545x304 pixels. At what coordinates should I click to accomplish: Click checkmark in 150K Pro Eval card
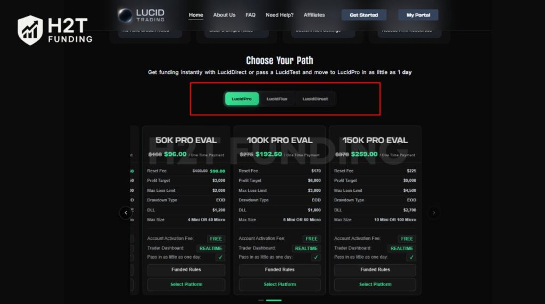(x=411, y=258)
